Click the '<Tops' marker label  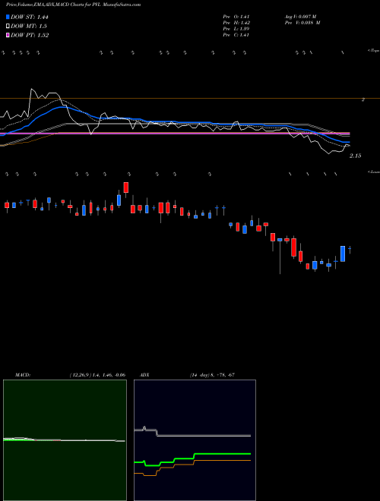coord(373,51)
